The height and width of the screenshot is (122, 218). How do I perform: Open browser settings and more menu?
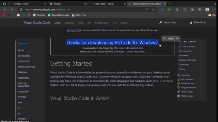click(x=215, y=9)
